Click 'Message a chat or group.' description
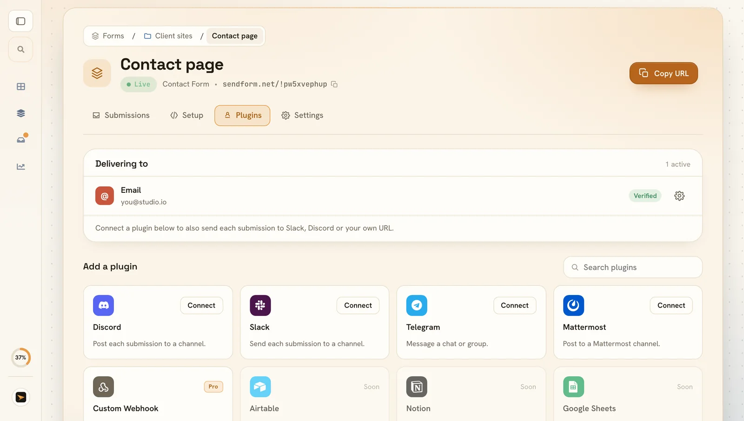Screen dimensions: 744x421 click(x=447, y=344)
